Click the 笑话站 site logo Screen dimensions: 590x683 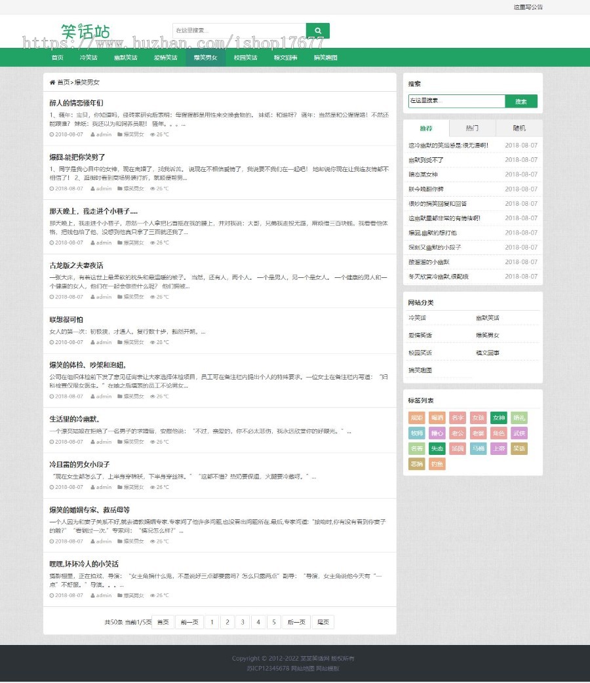(85, 31)
